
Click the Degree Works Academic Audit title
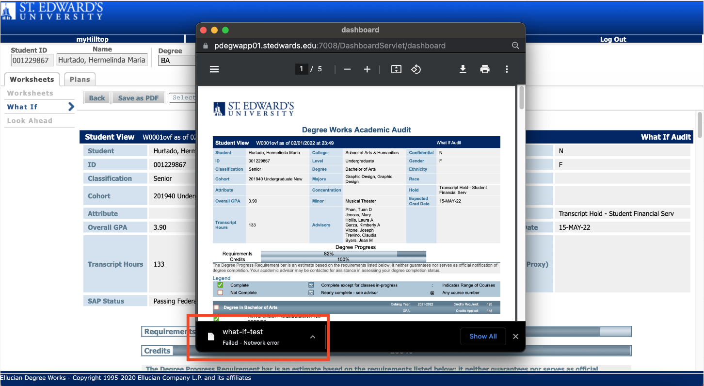coord(356,130)
